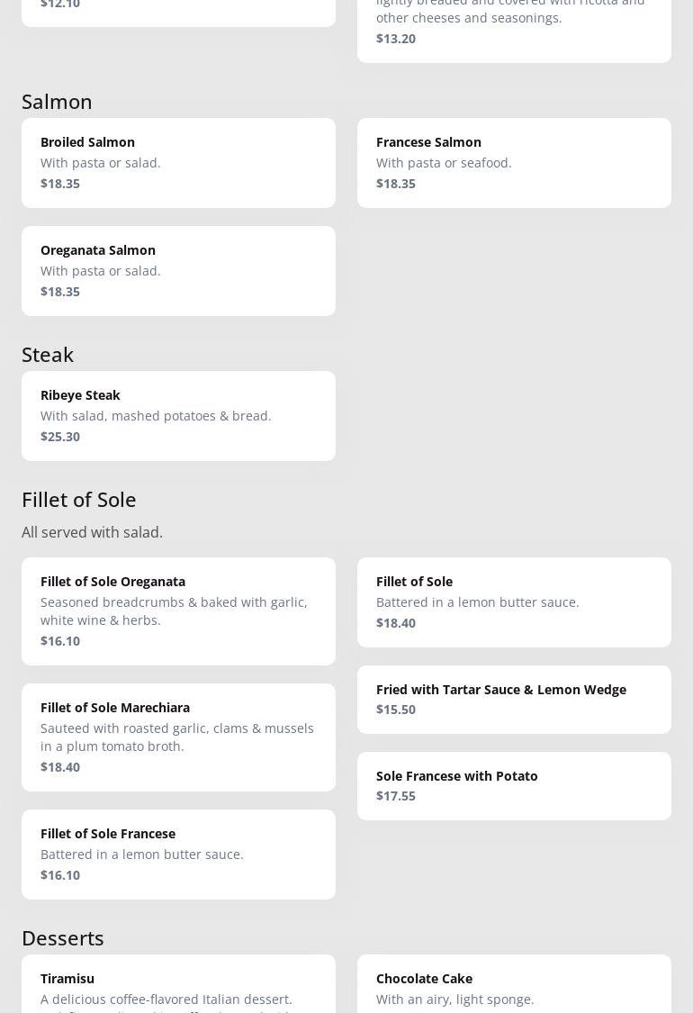This screenshot has width=693, height=1013.
Task: Click the Salmon section heading
Action: [x=57, y=102]
